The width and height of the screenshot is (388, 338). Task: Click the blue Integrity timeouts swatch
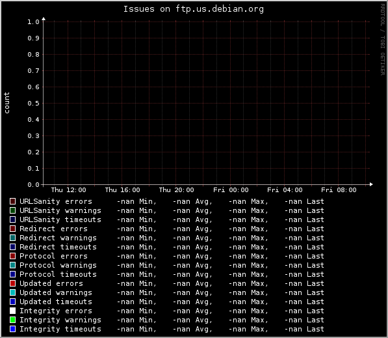coord(12,329)
